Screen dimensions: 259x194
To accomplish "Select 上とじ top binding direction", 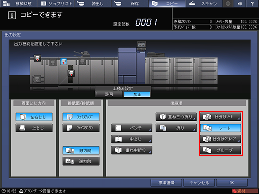I will click(x=34, y=128).
